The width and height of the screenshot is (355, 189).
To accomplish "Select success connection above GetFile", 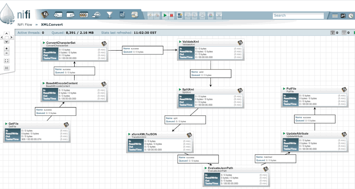I will (x=55, y=111).
